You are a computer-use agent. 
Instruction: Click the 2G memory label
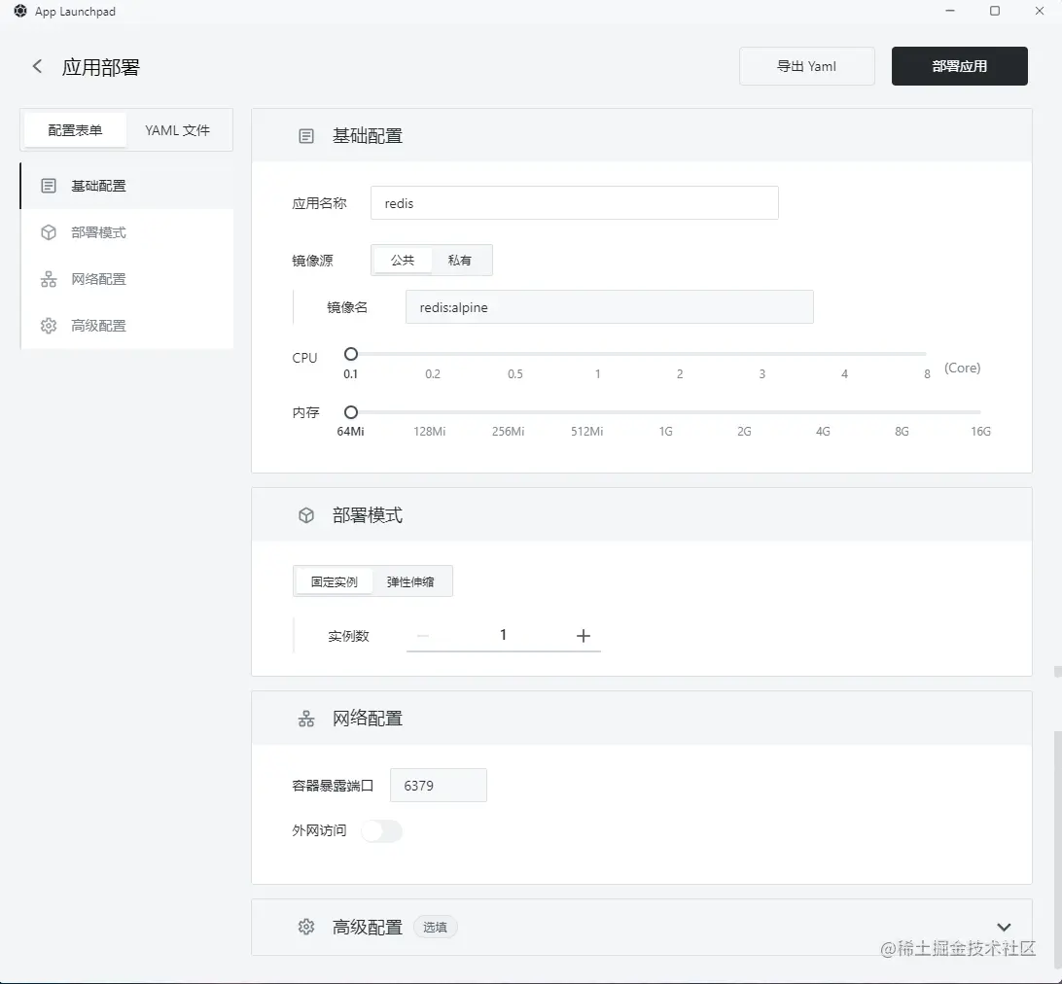pos(744,432)
